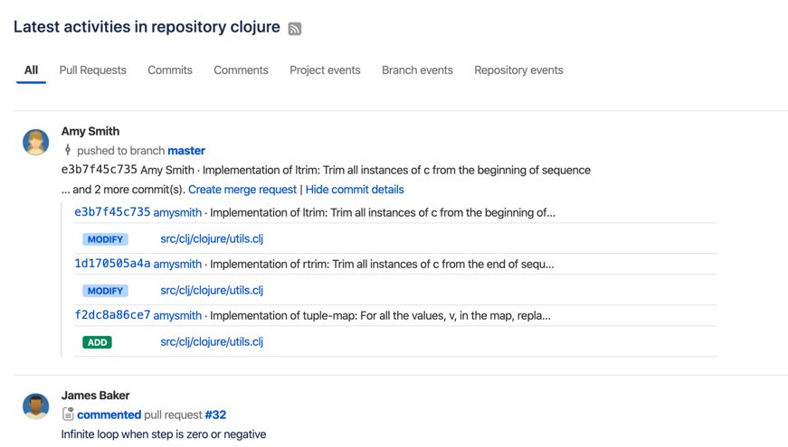The height and width of the screenshot is (447, 788).
Task: Click the MODIFY badge under commit 1d170505a4a
Action: (x=105, y=291)
